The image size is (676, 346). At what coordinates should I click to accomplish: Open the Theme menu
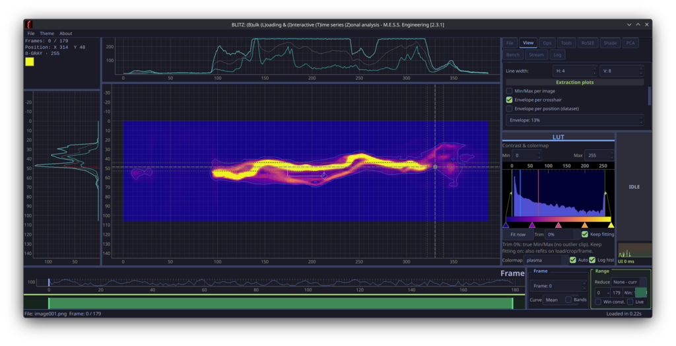47,33
